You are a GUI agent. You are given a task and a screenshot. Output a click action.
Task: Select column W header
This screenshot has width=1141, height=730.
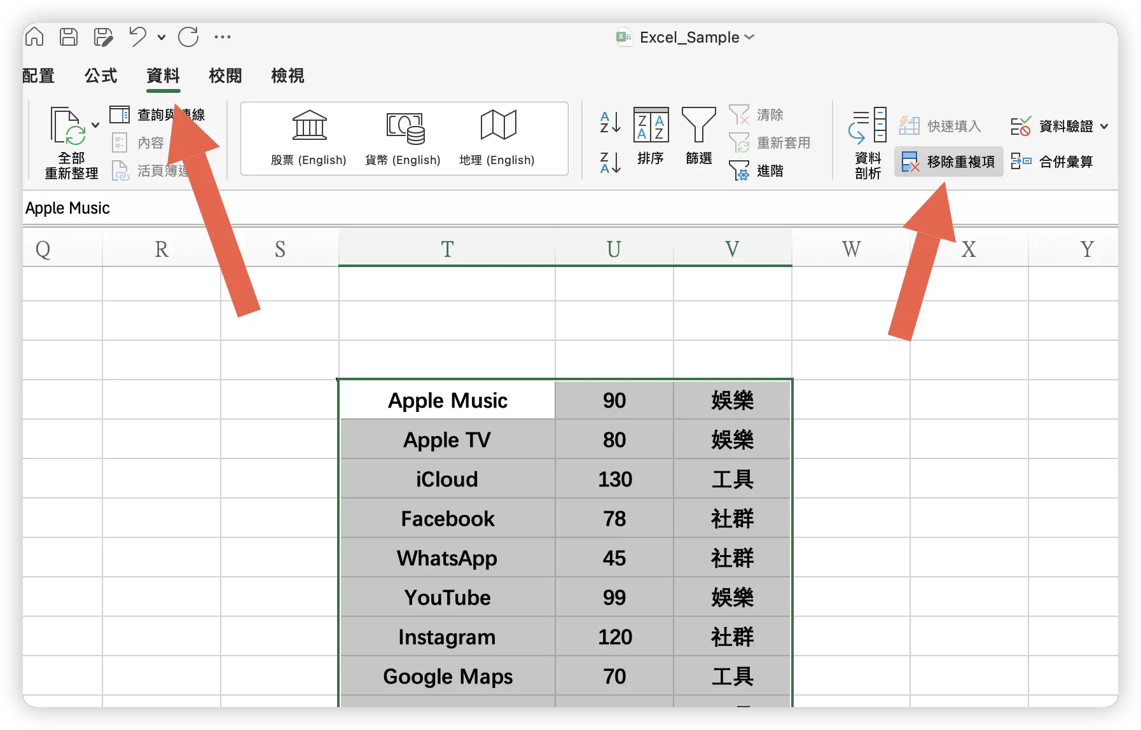(x=851, y=249)
